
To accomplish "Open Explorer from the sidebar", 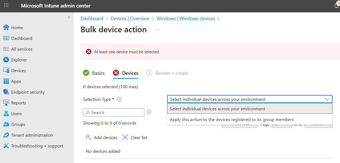I will pyautogui.click(x=19, y=60).
